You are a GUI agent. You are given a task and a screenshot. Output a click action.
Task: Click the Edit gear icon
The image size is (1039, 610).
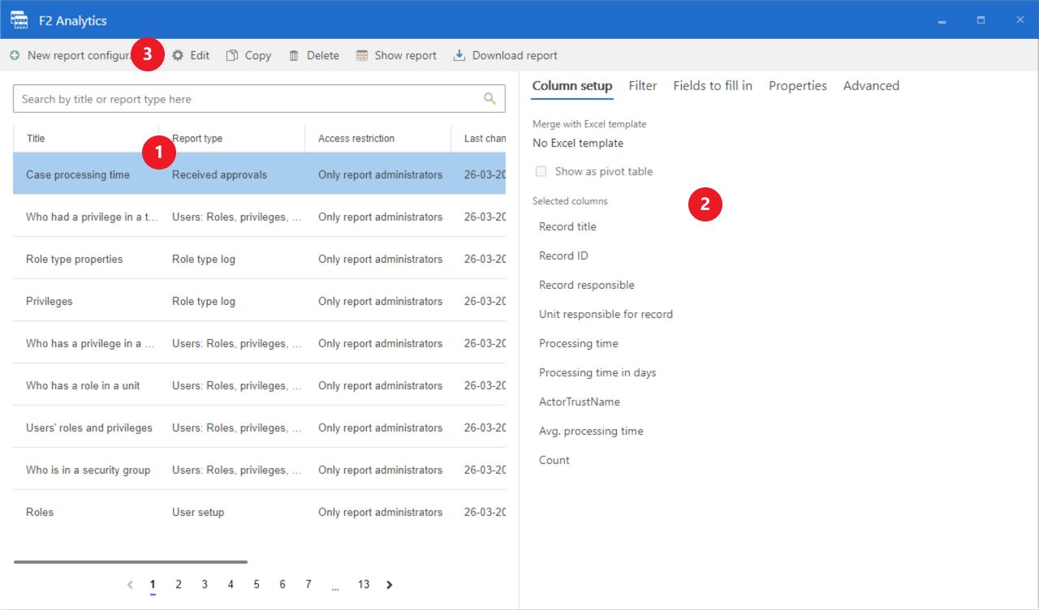178,56
